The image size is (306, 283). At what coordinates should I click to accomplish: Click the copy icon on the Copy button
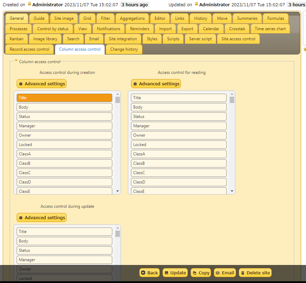pyautogui.click(x=195, y=273)
